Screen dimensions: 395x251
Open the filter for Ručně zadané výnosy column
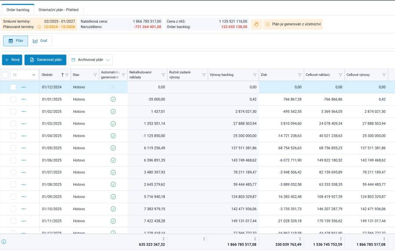(204, 75)
